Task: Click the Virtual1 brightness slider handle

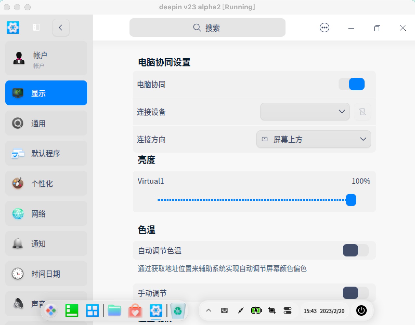Action: (x=351, y=200)
